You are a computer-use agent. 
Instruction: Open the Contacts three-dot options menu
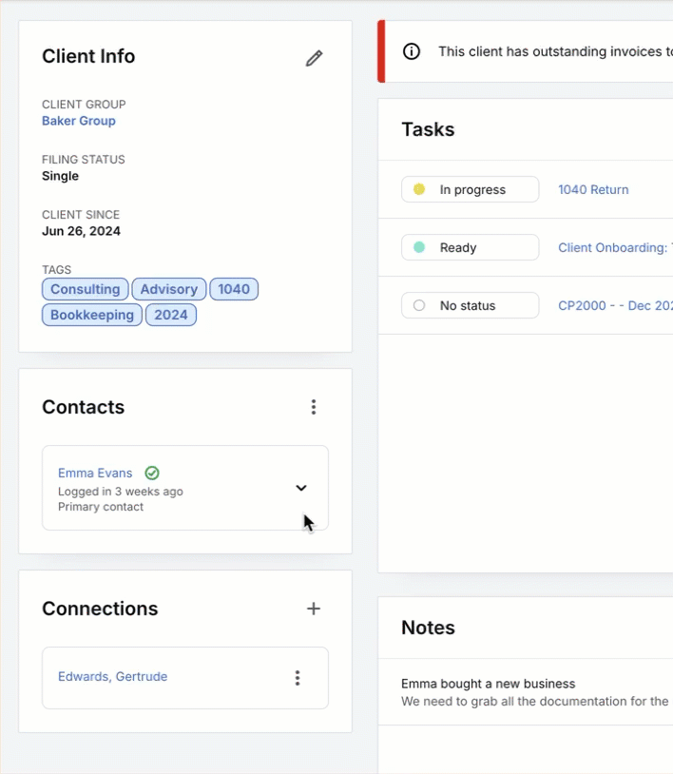tap(314, 407)
